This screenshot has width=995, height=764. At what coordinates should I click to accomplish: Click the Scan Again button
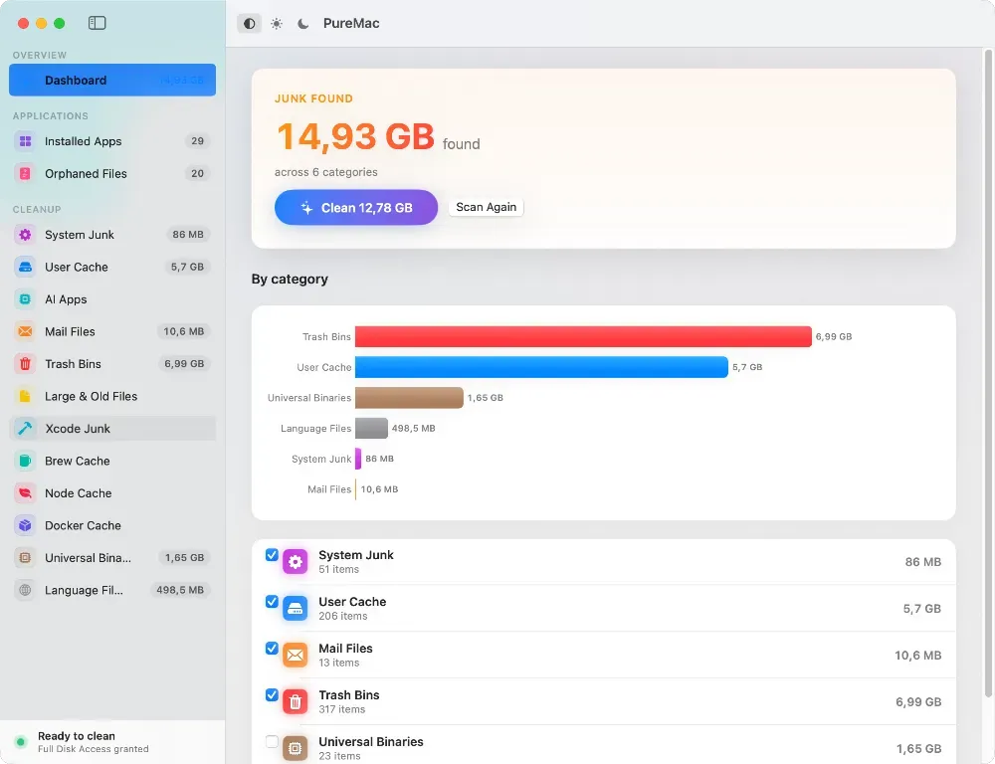(487, 207)
